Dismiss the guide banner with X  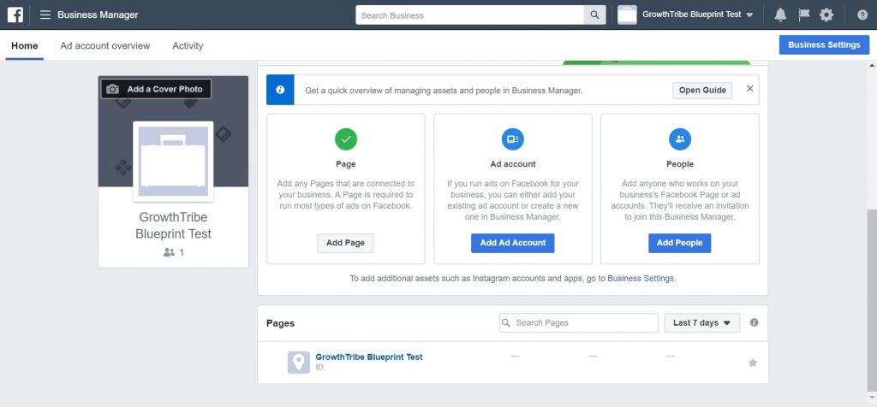(750, 88)
